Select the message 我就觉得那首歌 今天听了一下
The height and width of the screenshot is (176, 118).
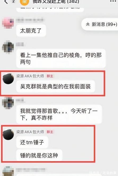pos(59,114)
